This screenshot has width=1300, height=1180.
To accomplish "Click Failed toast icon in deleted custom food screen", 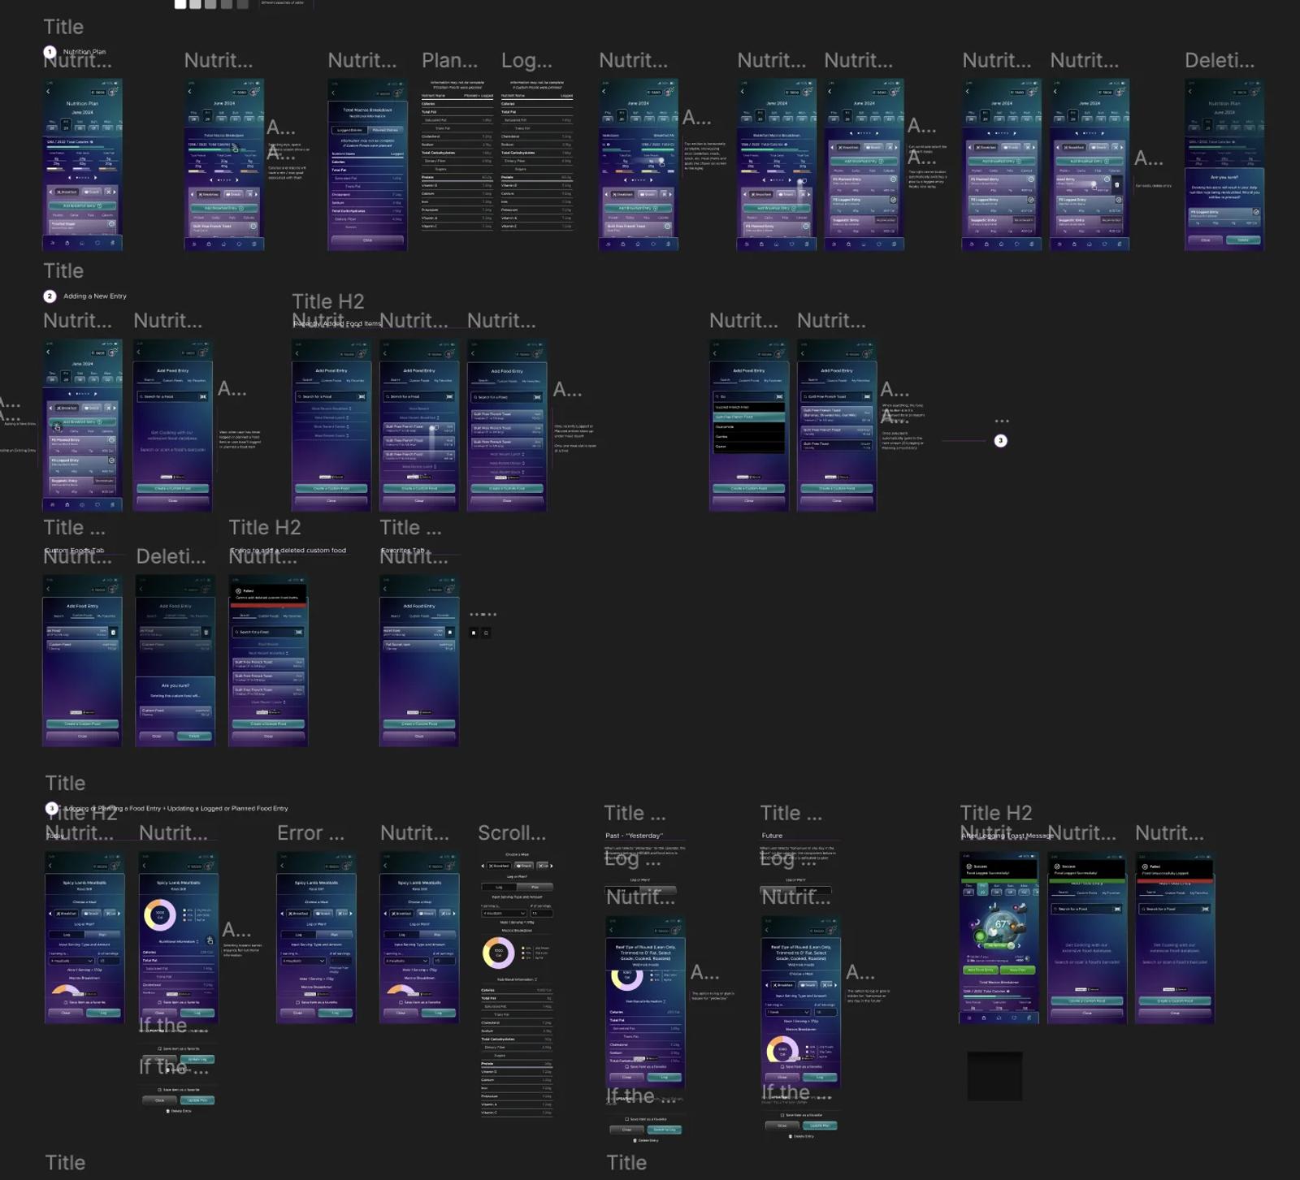I will pos(238,591).
